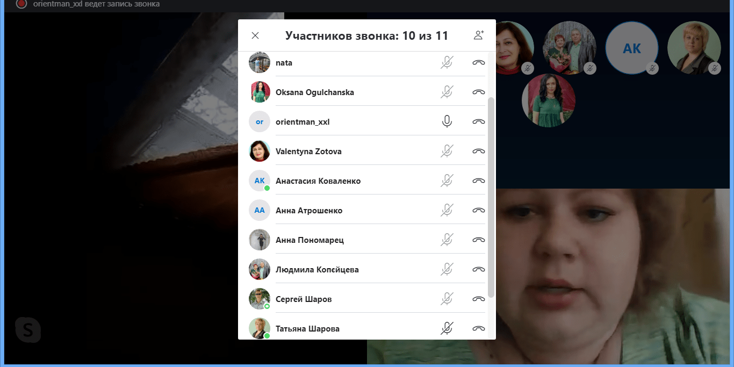Click the recording indicator dot in the top bar
734x367 pixels.
[20, 4]
